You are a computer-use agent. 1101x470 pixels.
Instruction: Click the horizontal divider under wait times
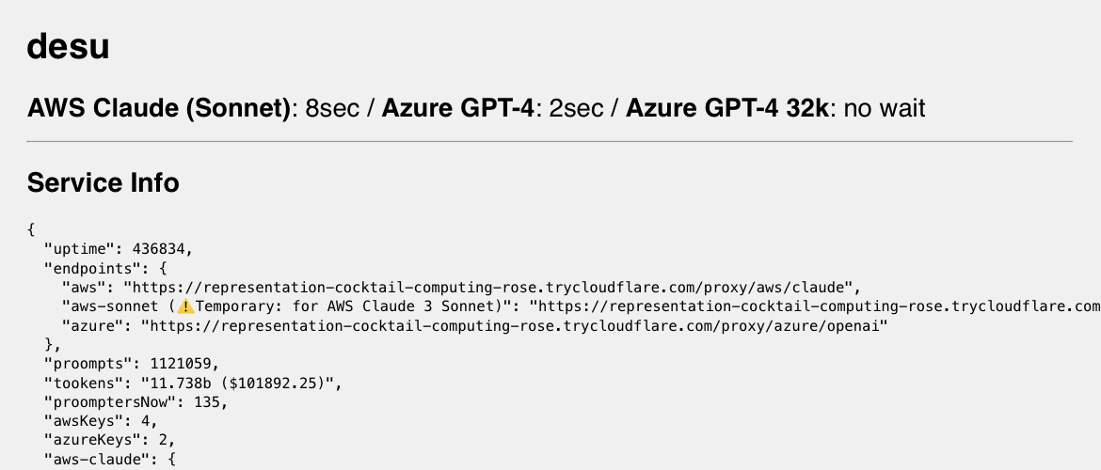(x=550, y=142)
